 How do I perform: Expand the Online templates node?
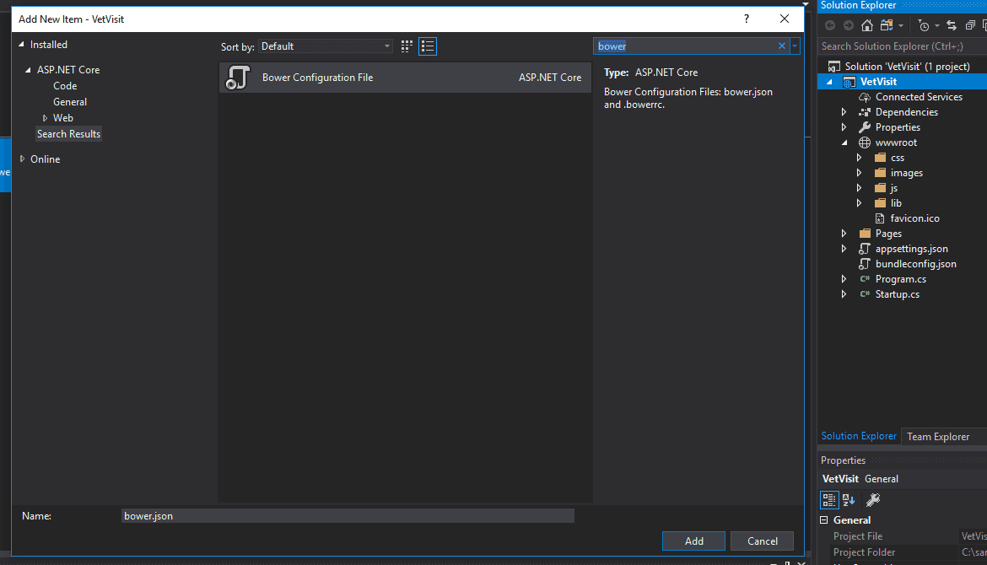(x=22, y=159)
